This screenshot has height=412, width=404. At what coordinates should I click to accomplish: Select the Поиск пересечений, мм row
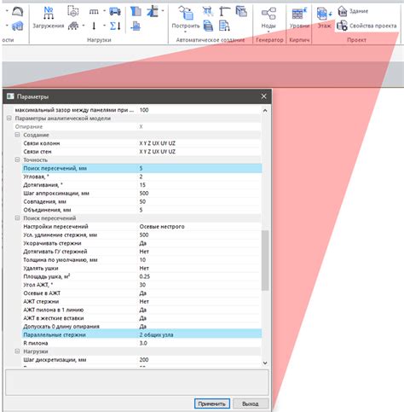(x=141, y=168)
